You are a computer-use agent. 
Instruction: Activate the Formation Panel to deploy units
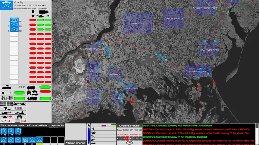coord(32,125)
